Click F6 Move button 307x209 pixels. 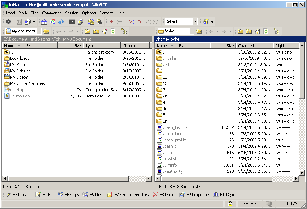(93, 195)
